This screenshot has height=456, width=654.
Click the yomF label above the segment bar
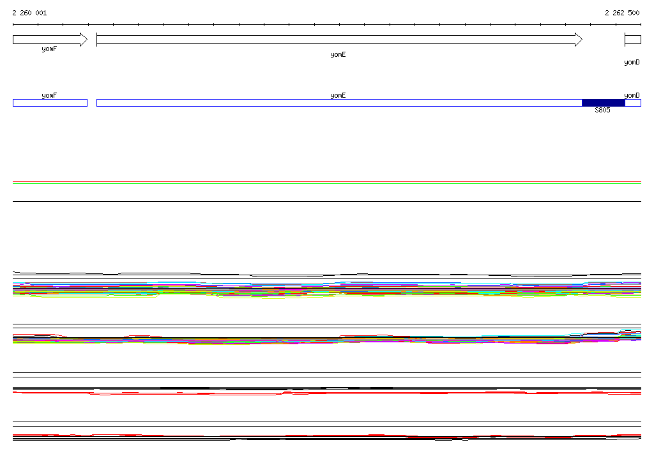49,95
